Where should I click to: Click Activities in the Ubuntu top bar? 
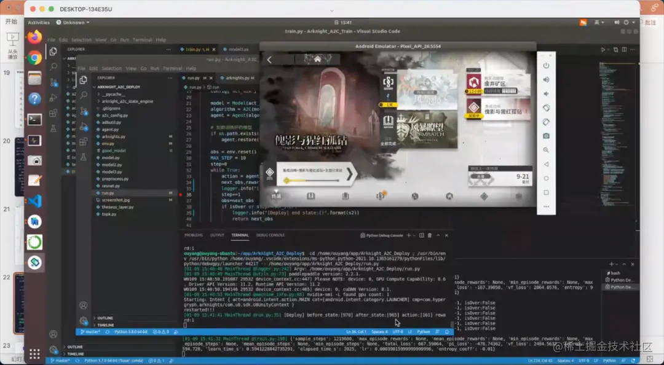pyautogui.click(x=39, y=23)
